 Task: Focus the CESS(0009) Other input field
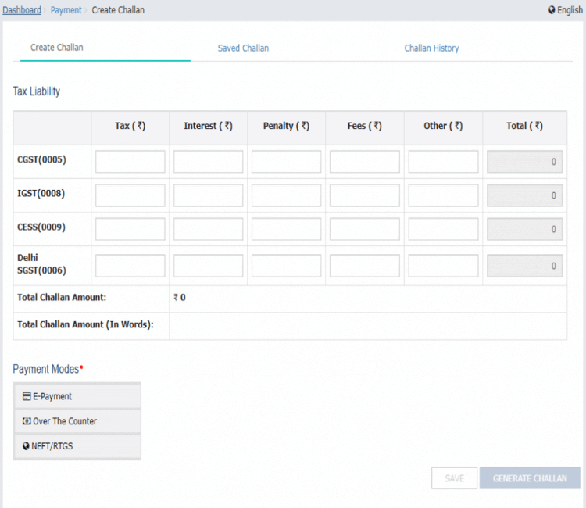click(443, 229)
